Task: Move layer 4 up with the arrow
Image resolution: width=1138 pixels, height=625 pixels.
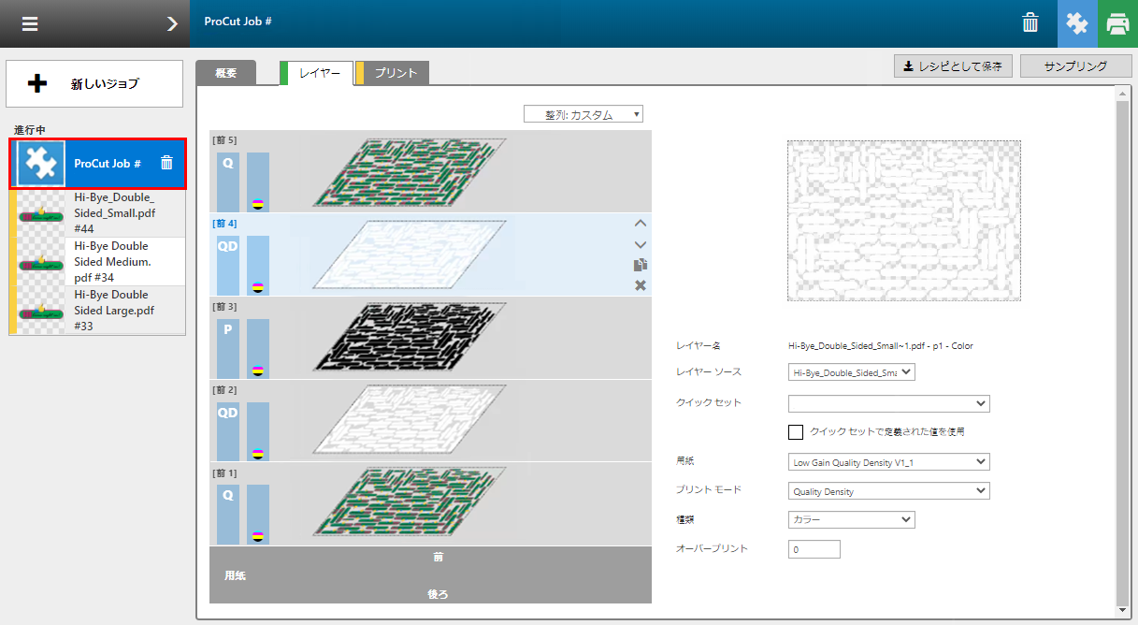Action: [x=641, y=224]
